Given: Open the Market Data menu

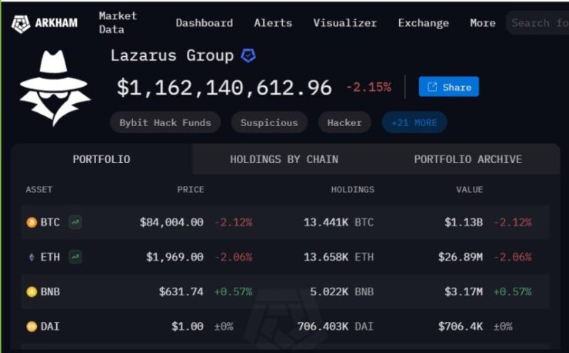Looking at the screenshot, I should pos(118,22).
